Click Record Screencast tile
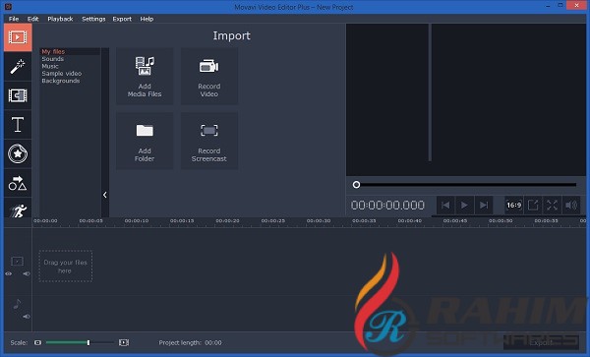The image size is (590, 357). (x=209, y=141)
